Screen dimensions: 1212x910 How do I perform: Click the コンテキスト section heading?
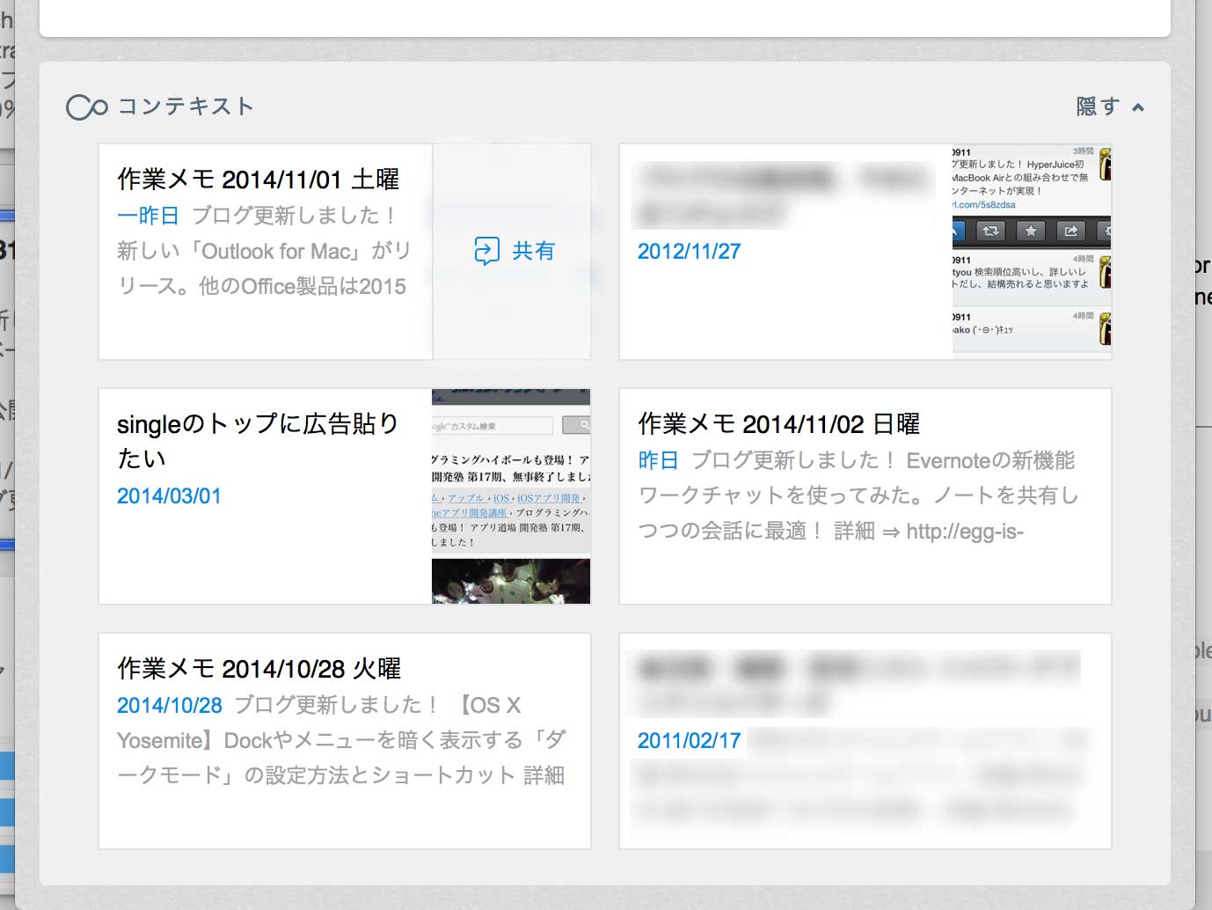[186, 106]
